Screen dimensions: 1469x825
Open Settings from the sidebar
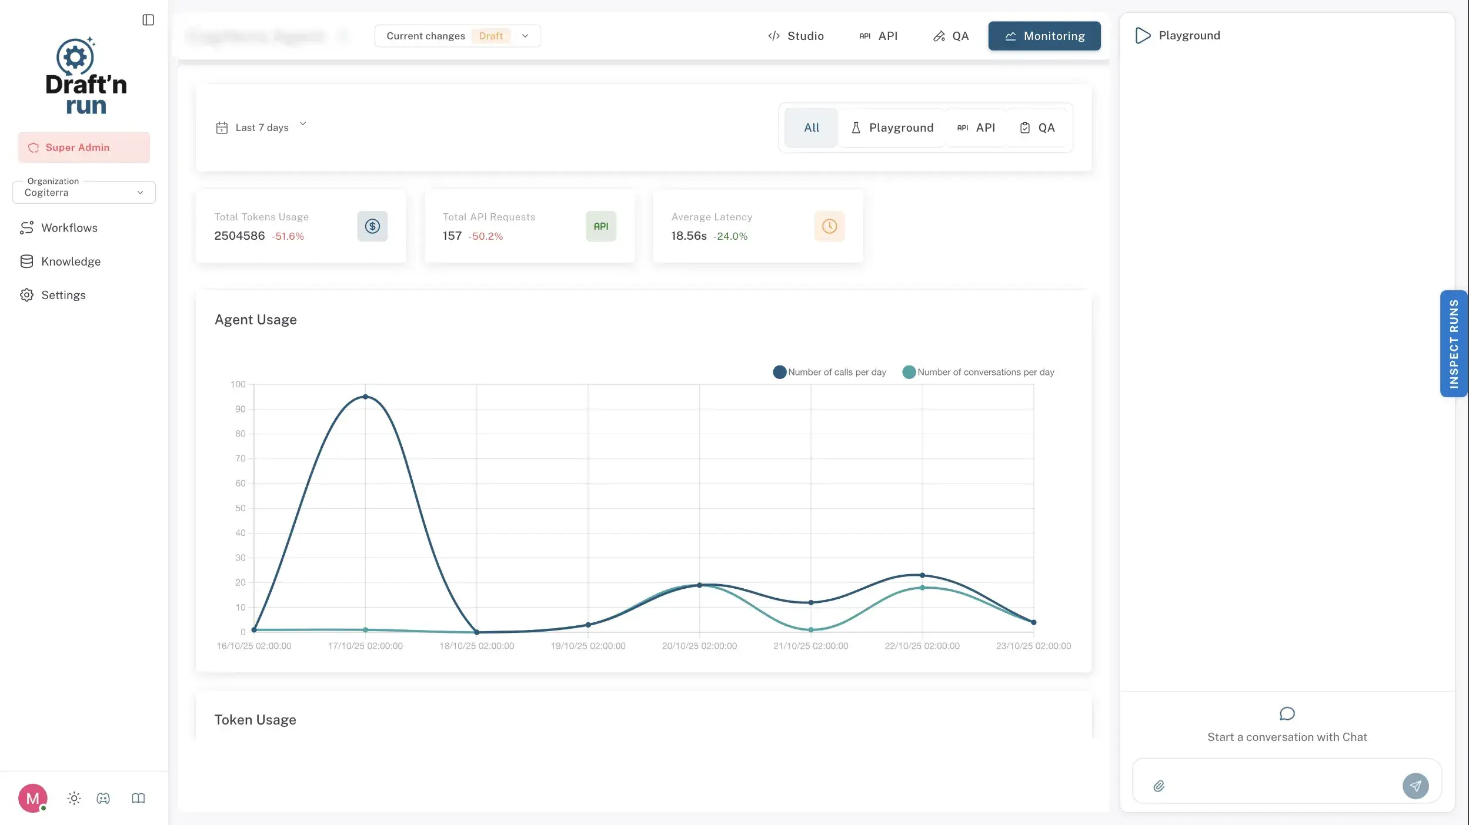click(64, 294)
